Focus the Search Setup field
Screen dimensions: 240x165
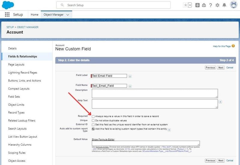pos(113,5)
